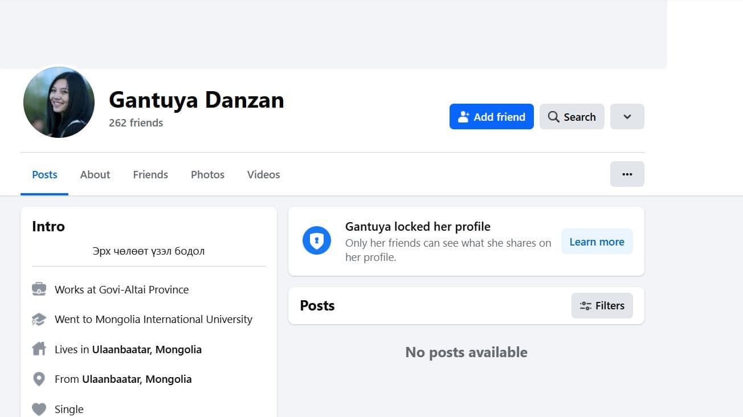This screenshot has width=743, height=417.
Task: Click the house icon beside Lives in
Action: (39, 349)
